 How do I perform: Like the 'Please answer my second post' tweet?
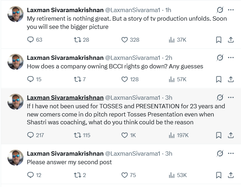124,175
